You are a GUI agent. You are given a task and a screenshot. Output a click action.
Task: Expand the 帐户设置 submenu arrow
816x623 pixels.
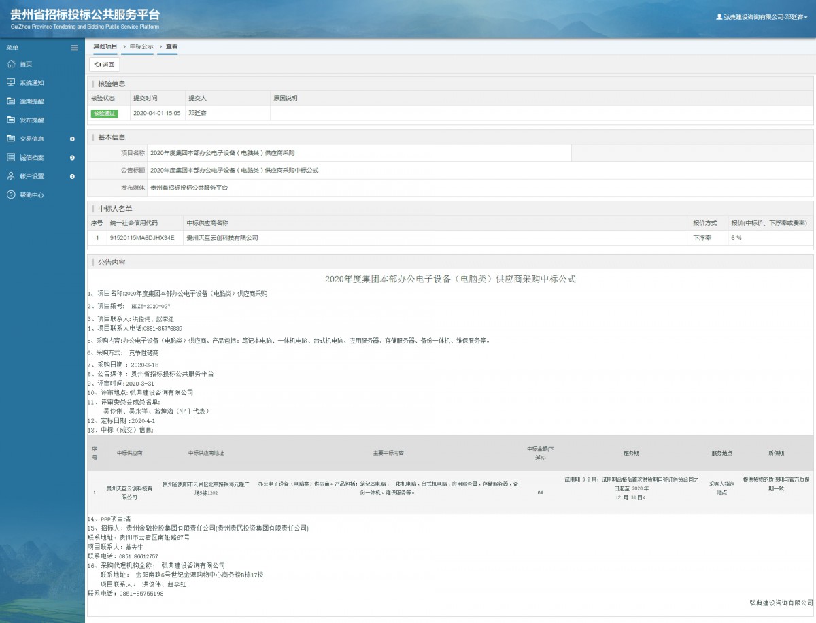click(x=72, y=176)
